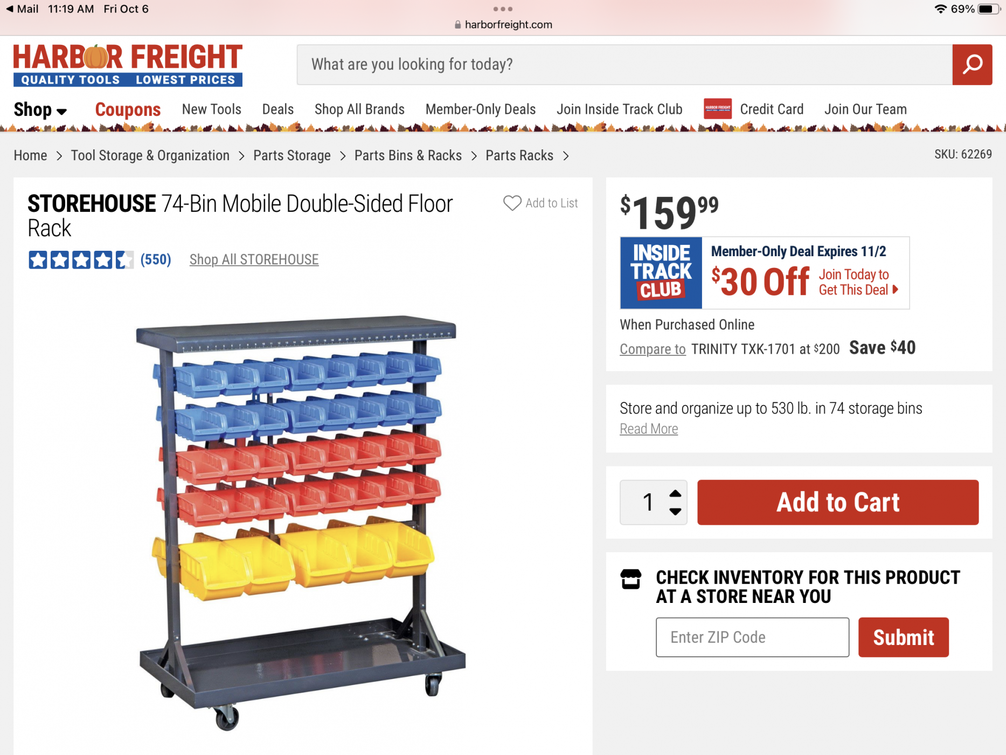Click the chevron after Parts Racks breadcrumb
1006x755 pixels.
[x=566, y=156]
